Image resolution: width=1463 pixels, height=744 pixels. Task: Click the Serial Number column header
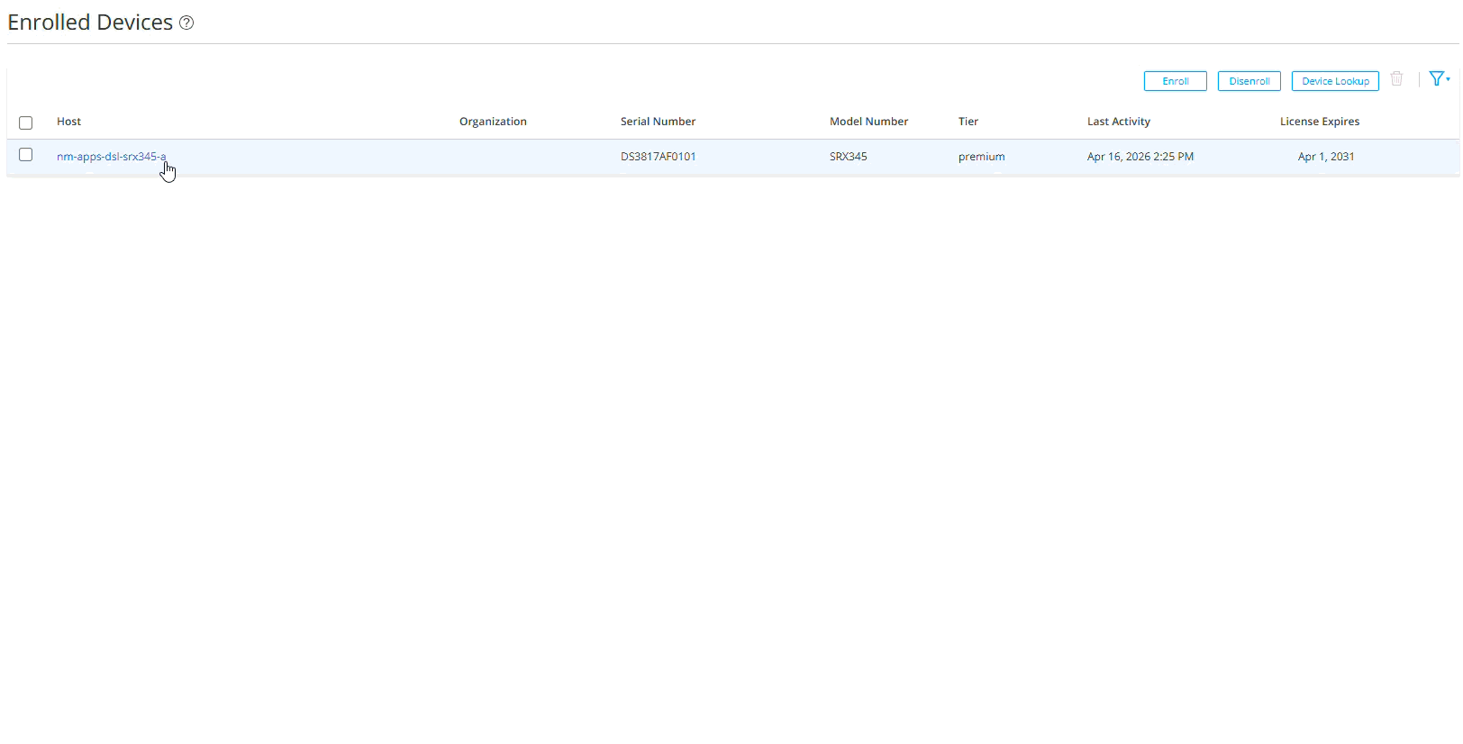(658, 122)
